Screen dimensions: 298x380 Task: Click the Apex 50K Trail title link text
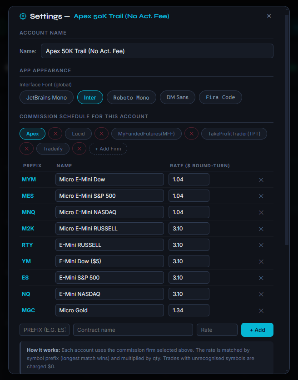pyautogui.click(x=121, y=16)
